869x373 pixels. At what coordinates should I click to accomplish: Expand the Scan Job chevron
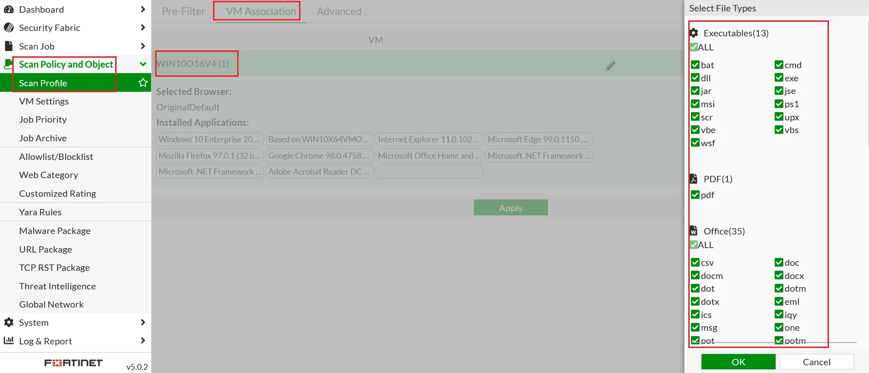click(x=143, y=46)
